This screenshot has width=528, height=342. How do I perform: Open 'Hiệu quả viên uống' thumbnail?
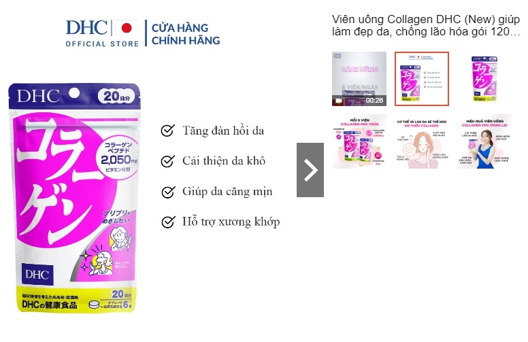tap(484, 141)
